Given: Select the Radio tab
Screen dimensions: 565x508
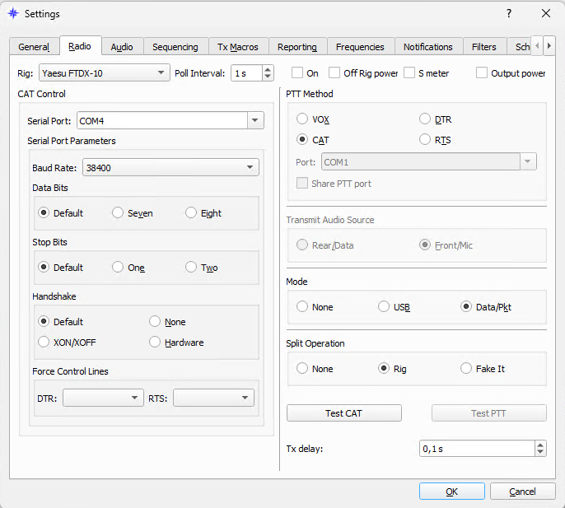Looking at the screenshot, I should pos(80,46).
